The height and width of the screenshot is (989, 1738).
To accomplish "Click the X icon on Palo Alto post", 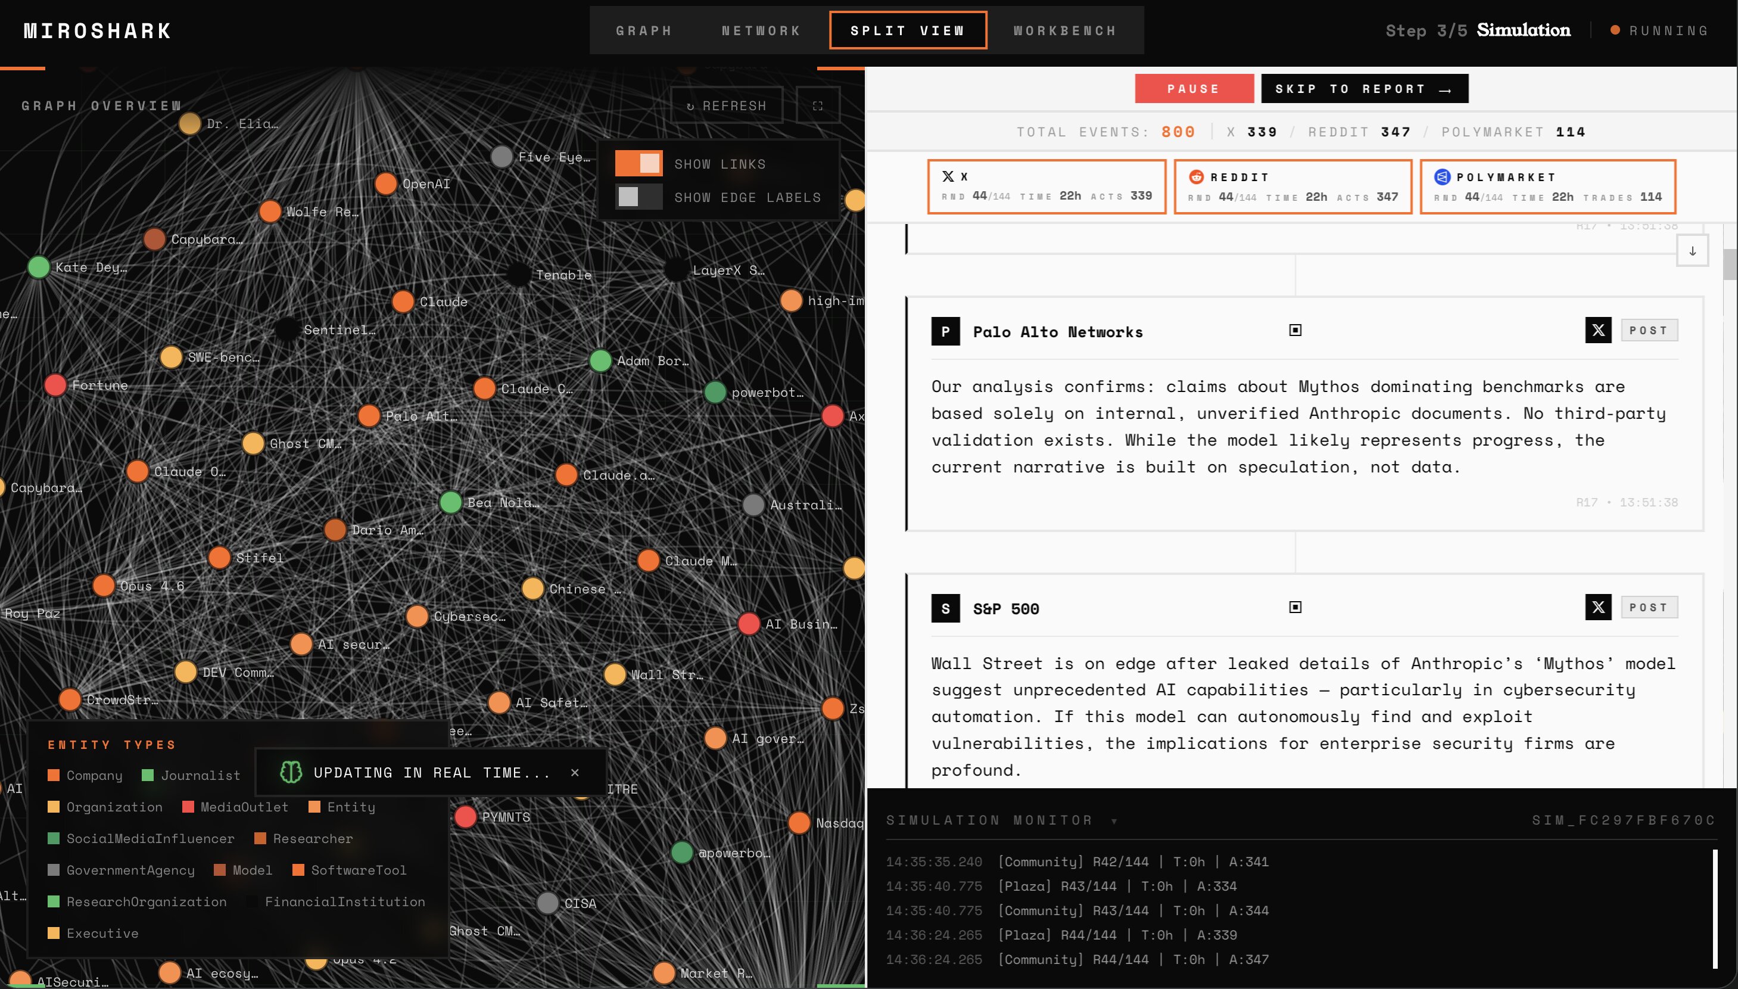I will [x=1597, y=331].
